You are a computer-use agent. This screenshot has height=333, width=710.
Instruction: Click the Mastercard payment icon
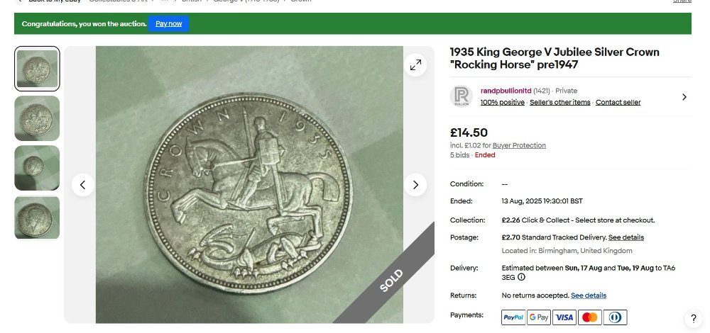pos(589,317)
